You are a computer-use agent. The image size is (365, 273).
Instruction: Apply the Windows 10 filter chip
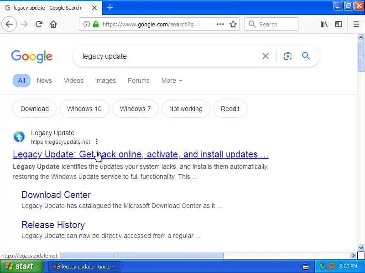84,109
